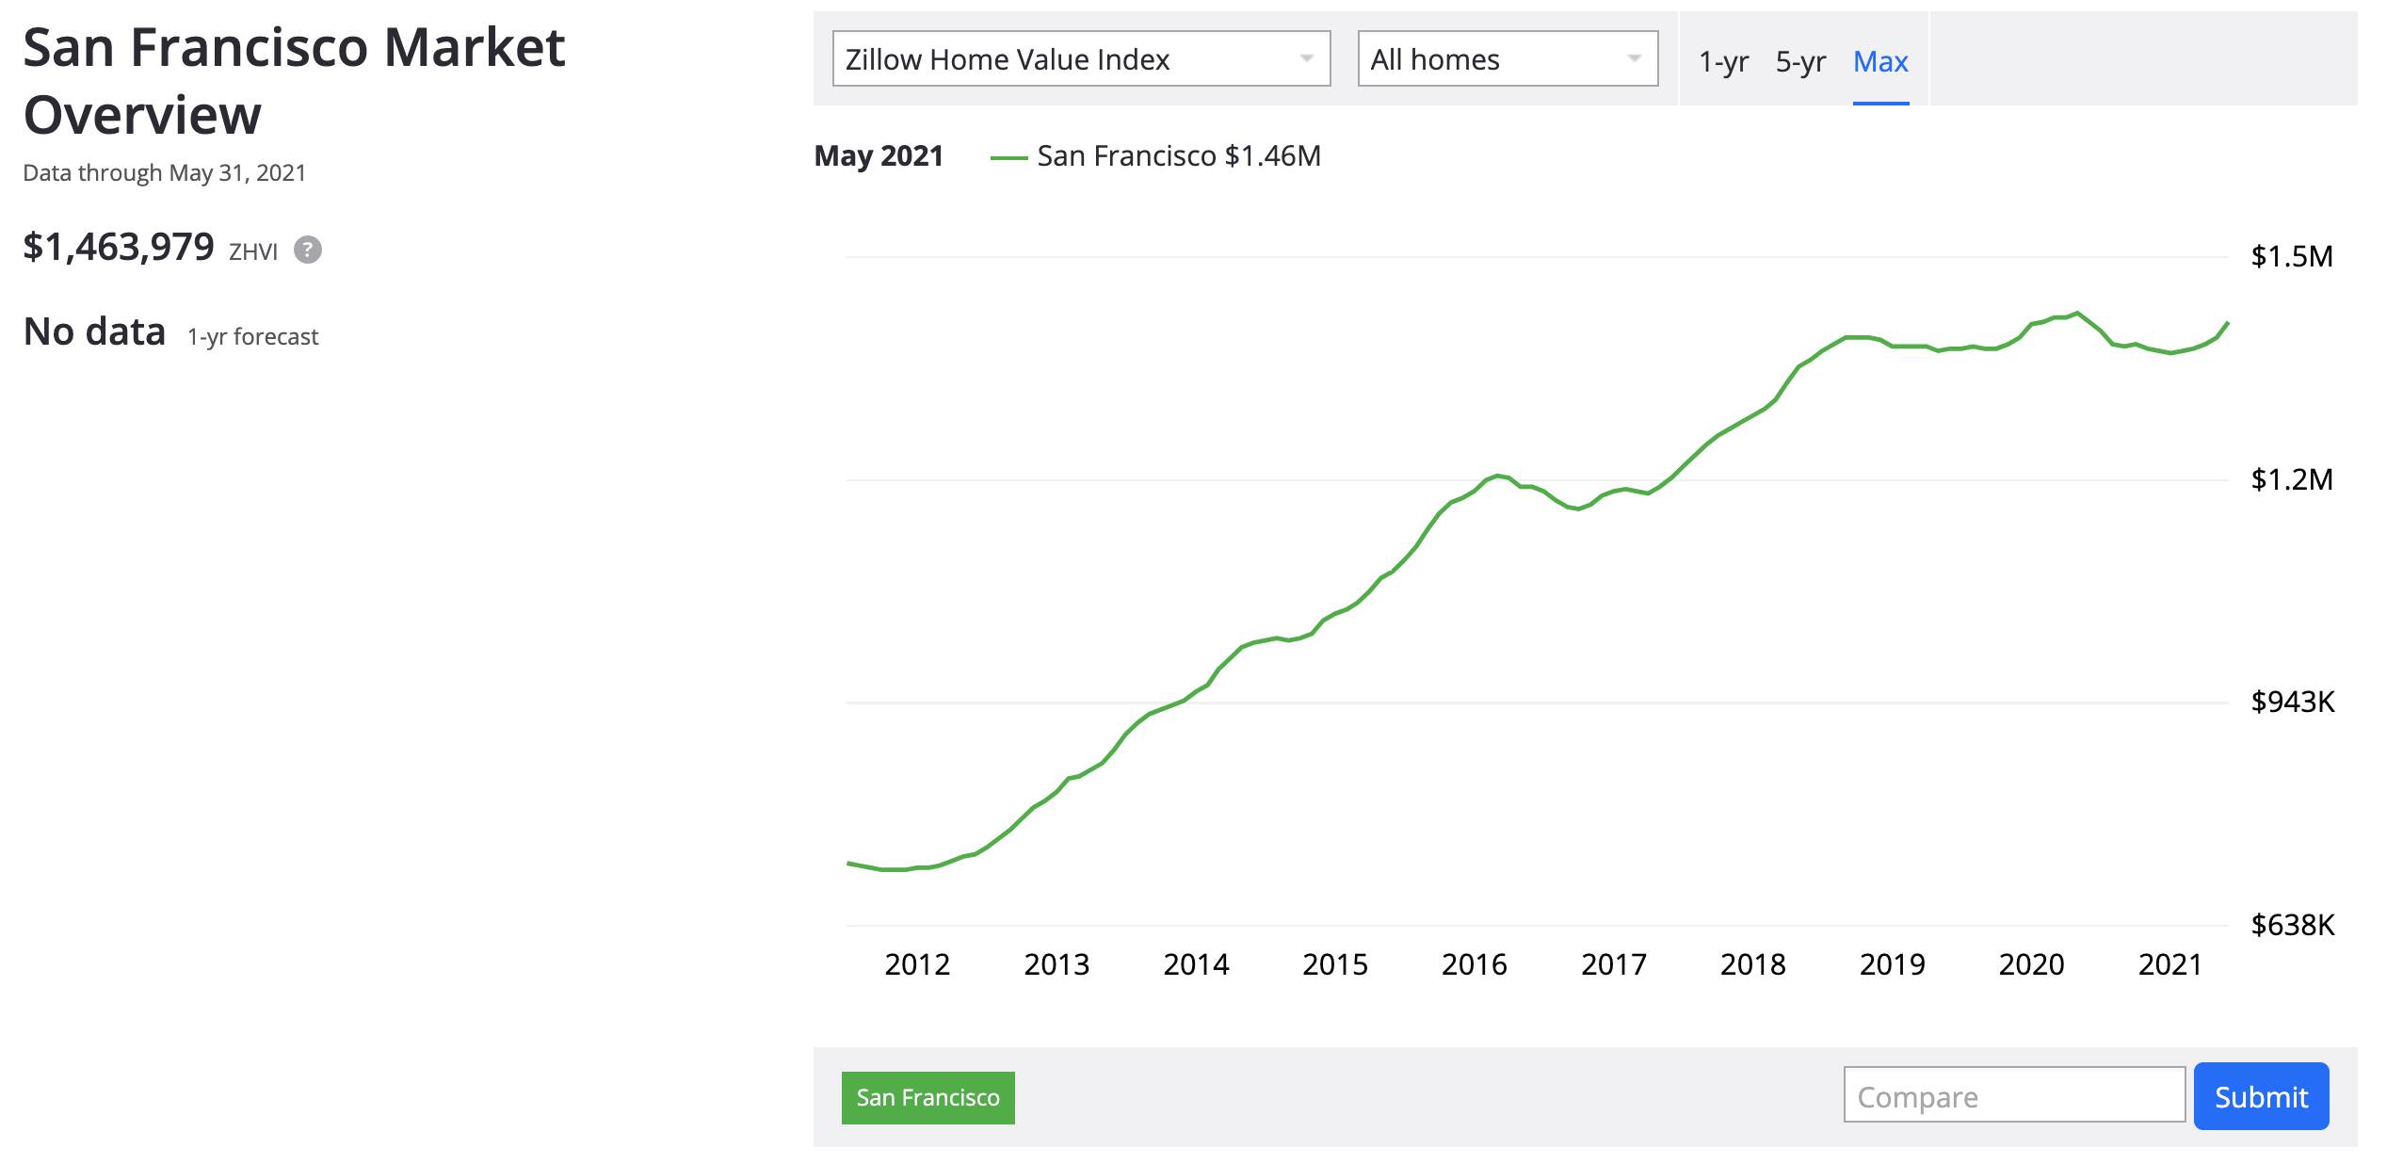The height and width of the screenshot is (1164, 2403).
Task: Click the green San Francisco legend line
Action: click(1008, 157)
